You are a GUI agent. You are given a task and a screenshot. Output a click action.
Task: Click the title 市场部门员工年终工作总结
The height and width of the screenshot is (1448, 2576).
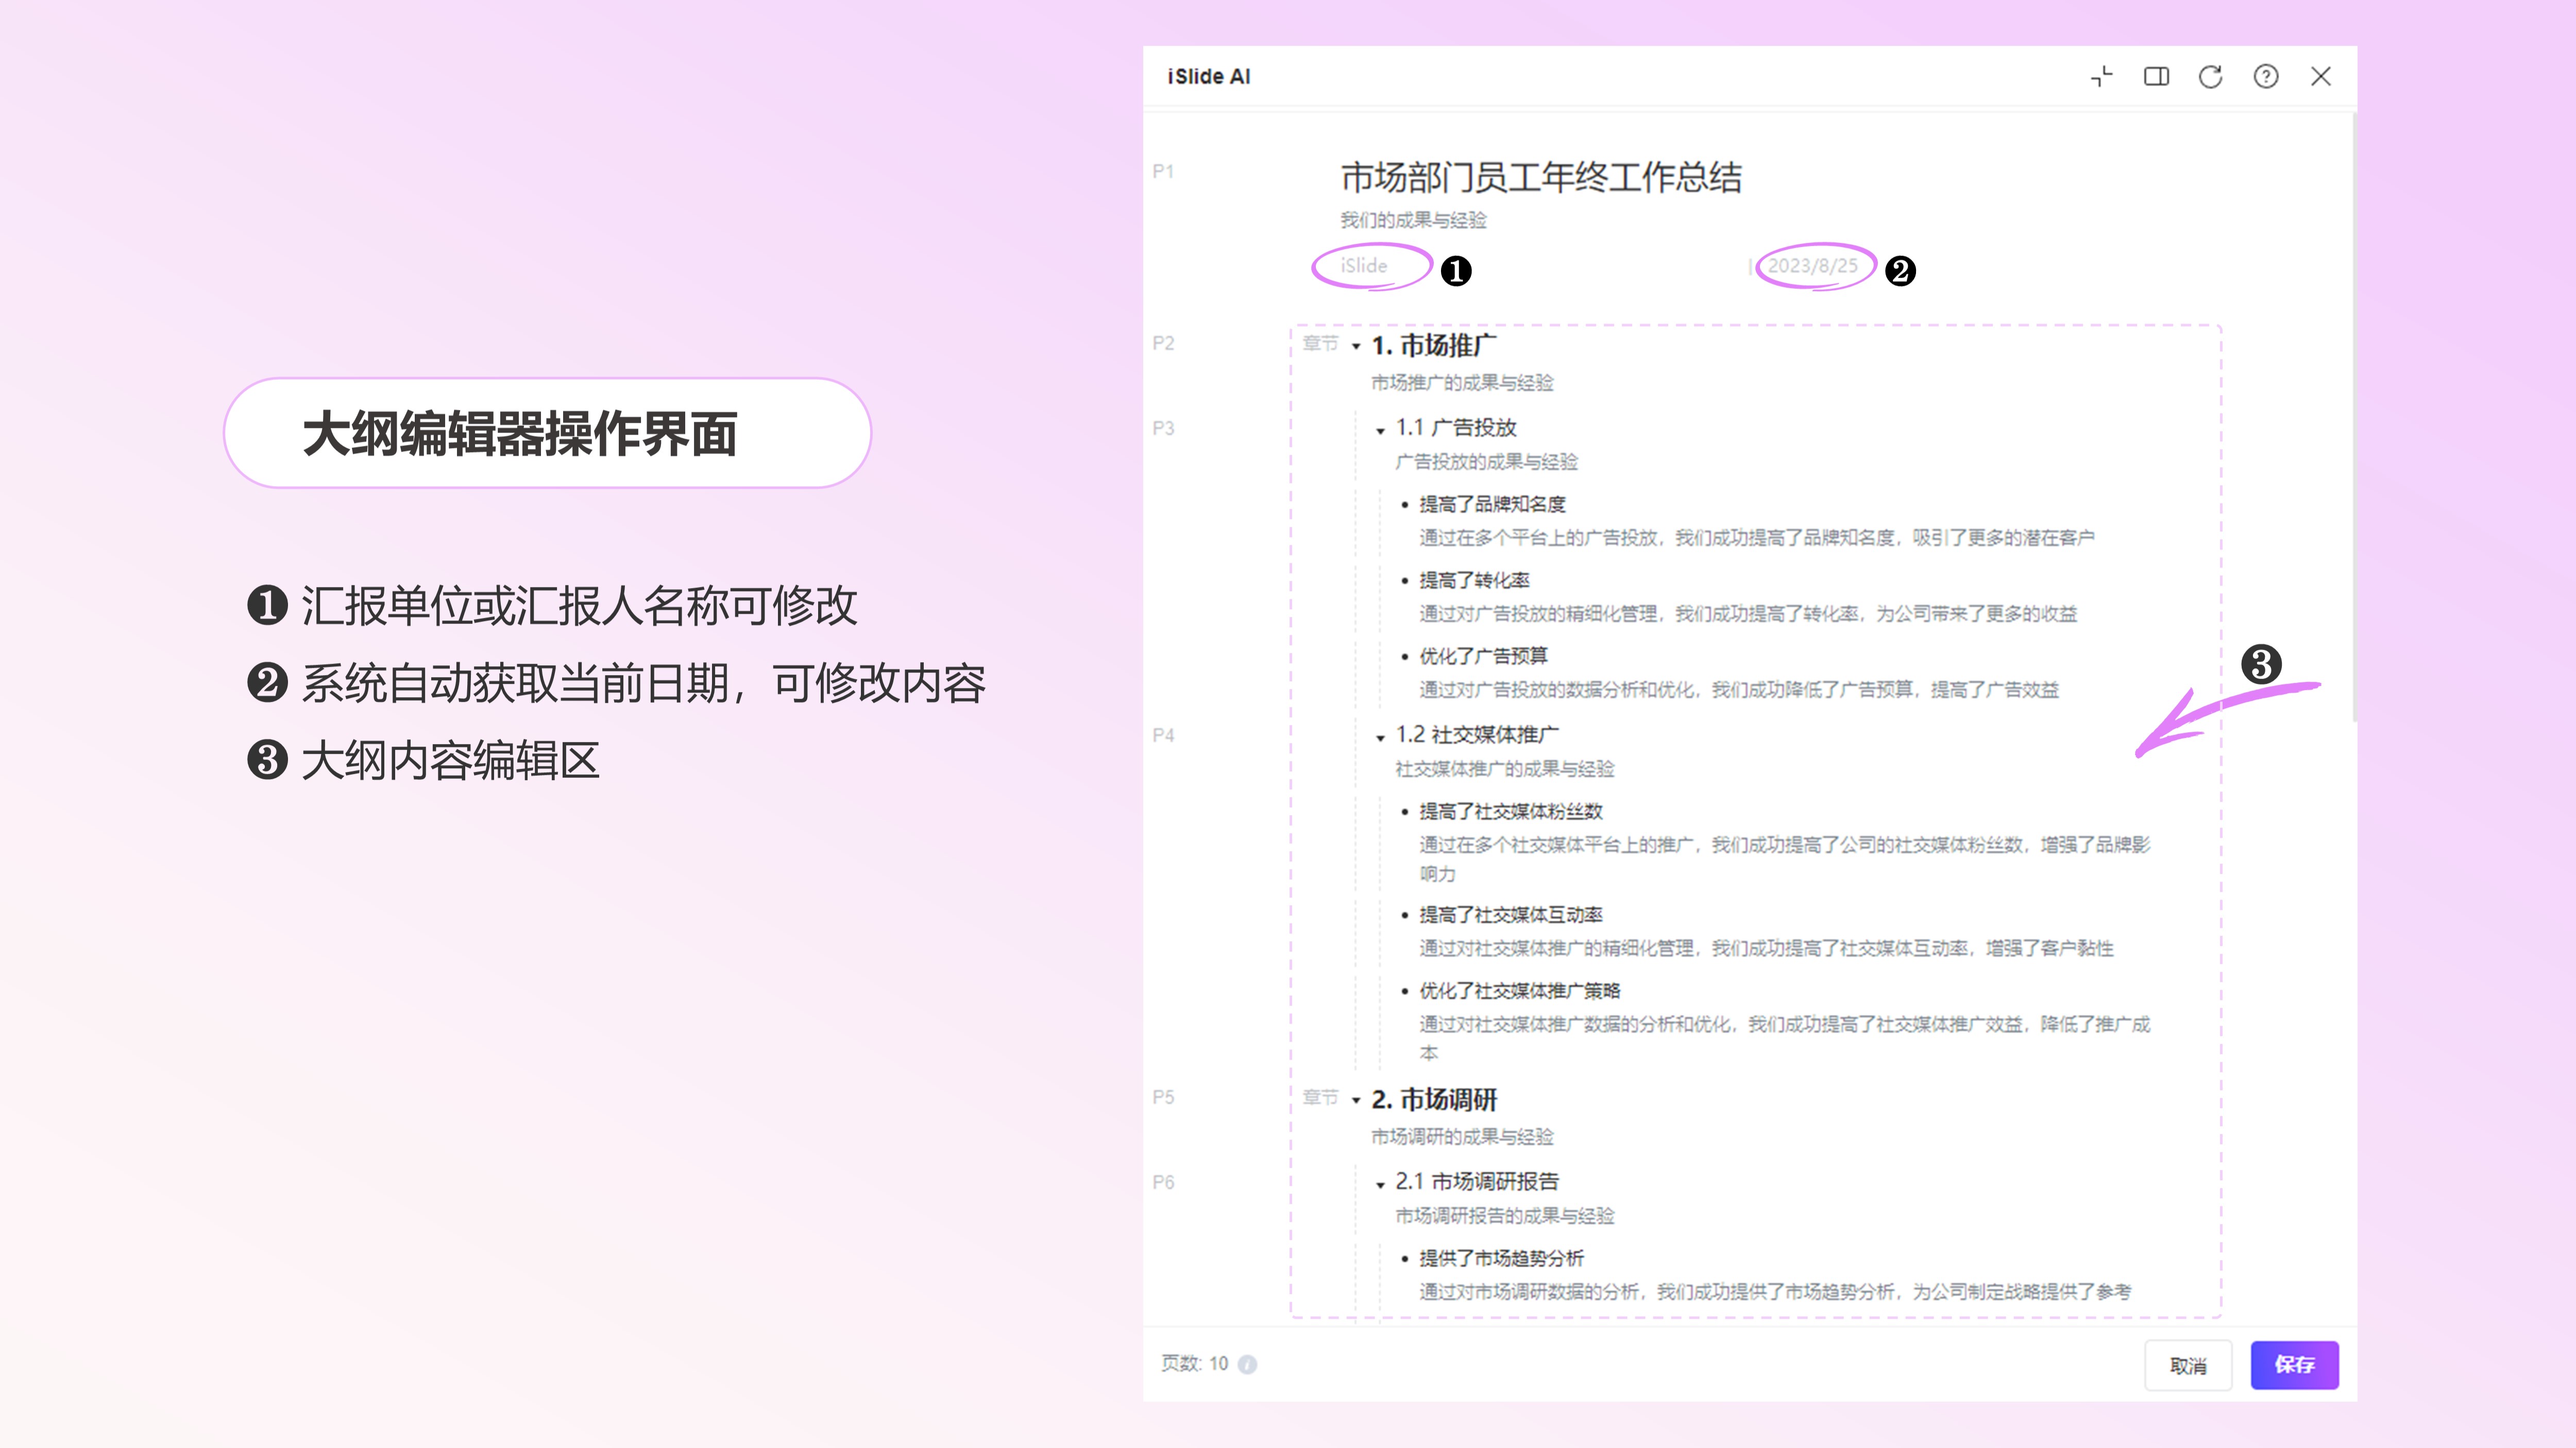click(1540, 178)
